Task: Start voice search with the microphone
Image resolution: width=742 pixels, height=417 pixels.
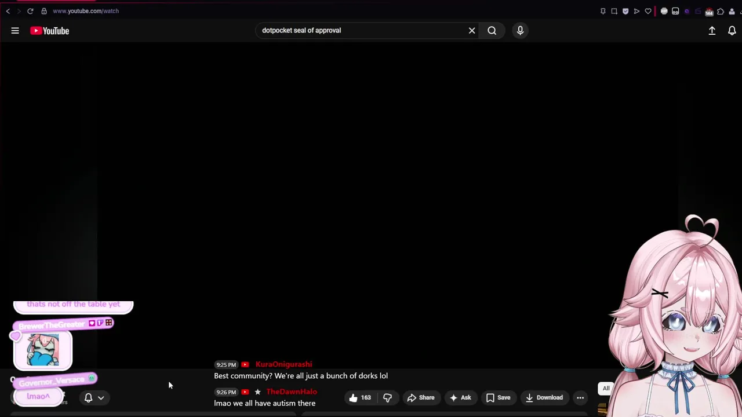Action: [x=520, y=31]
